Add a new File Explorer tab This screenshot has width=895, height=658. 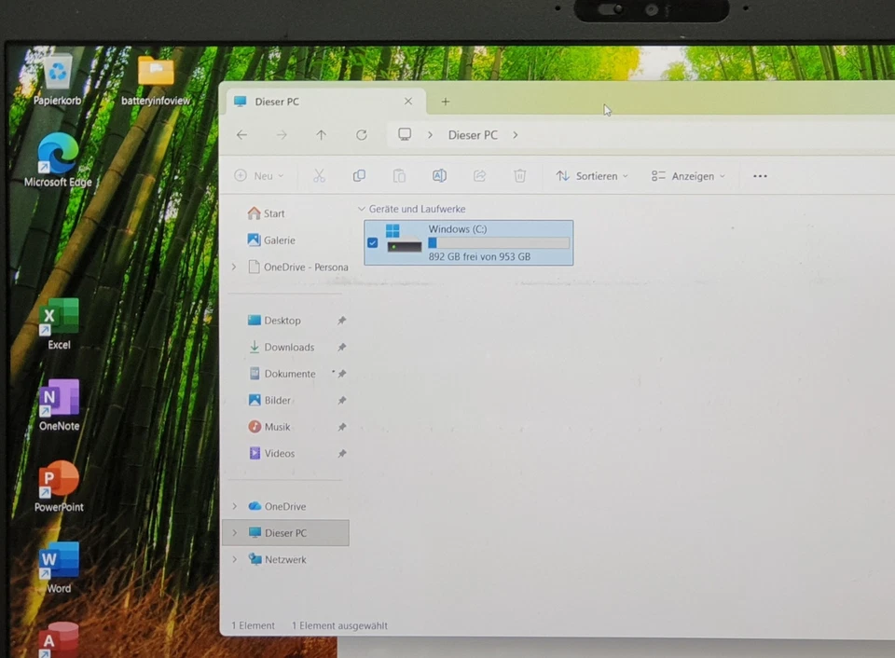tap(446, 102)
